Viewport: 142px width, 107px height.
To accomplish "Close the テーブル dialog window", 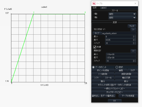I will tap(135, 3).
